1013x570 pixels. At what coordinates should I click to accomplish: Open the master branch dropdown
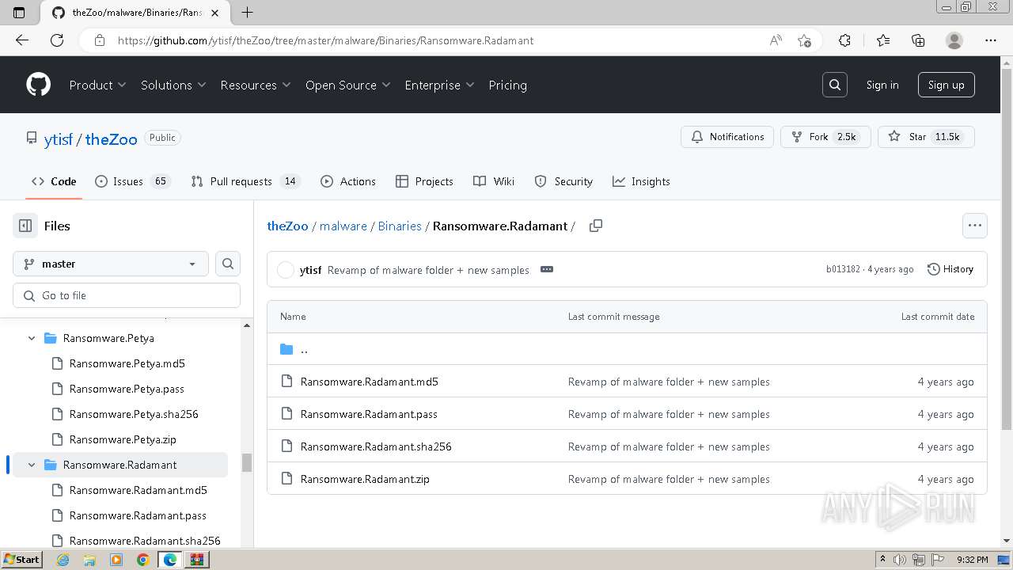(x=111, y=264)
